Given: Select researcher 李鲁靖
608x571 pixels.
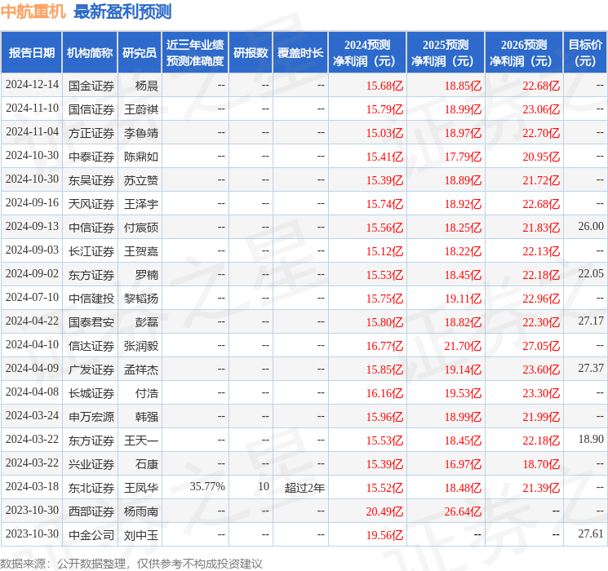Looking at the screenshot, I should pyautogui.click(x=141, y=133).
